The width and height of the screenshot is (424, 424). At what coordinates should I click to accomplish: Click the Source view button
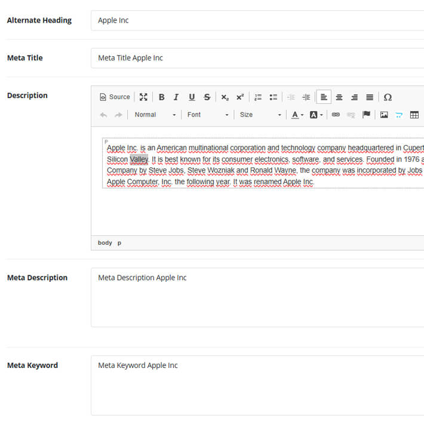115,97
